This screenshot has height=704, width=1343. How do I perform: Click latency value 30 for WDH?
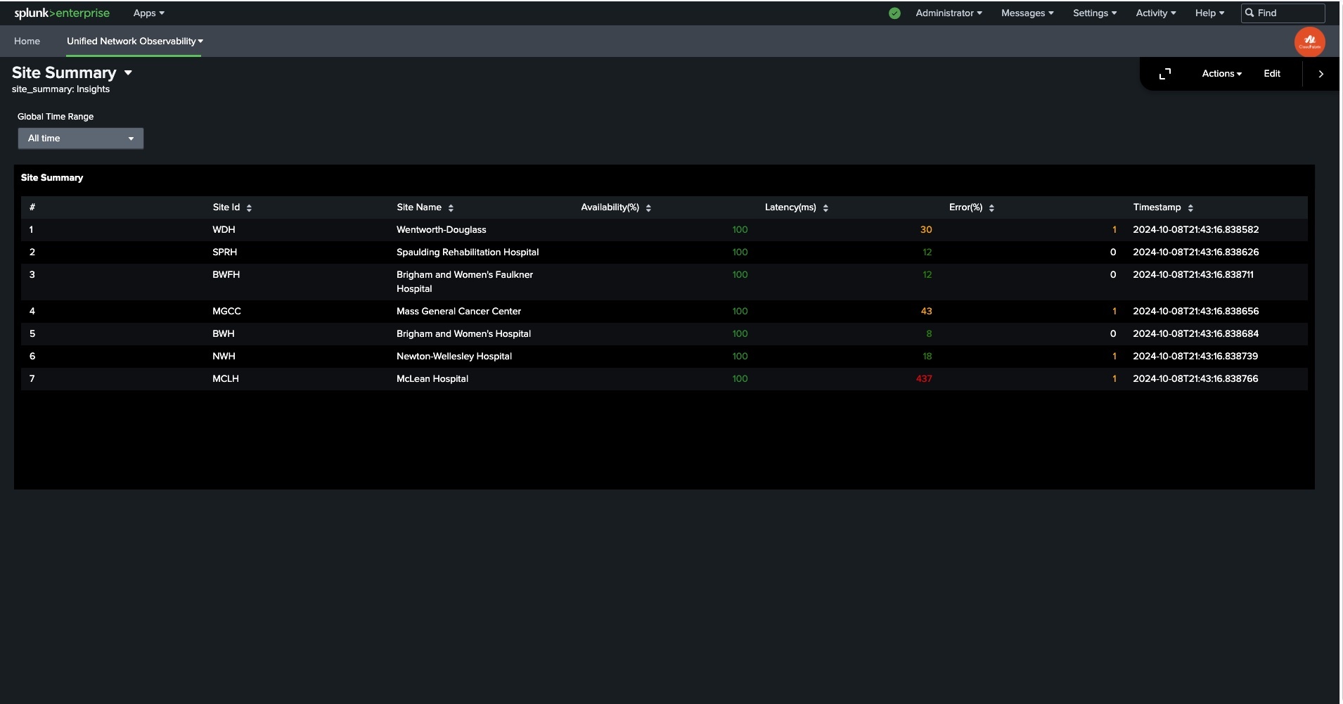click(x=926, y=230)
